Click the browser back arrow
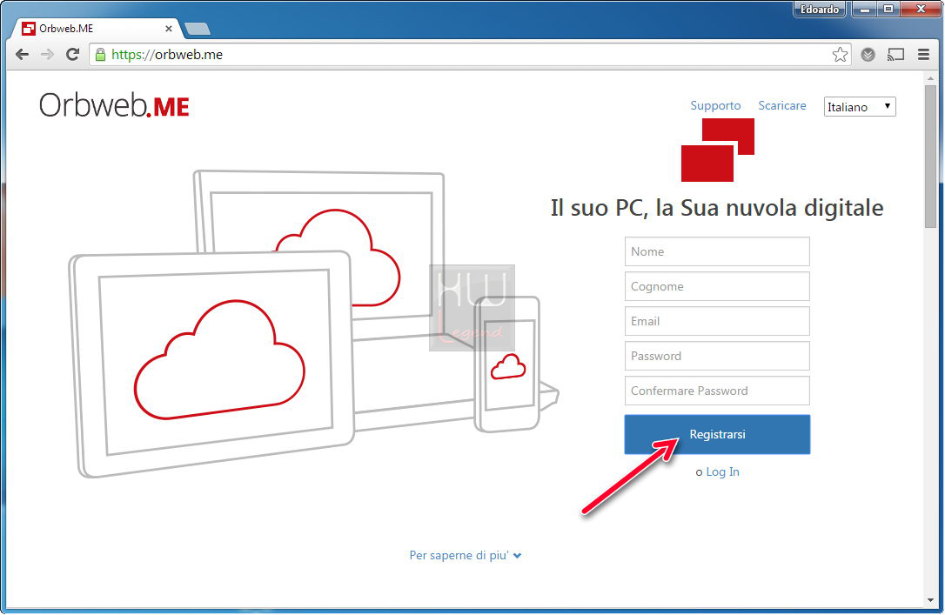Screen dimensions: 945x615 [x=23, y=55]
